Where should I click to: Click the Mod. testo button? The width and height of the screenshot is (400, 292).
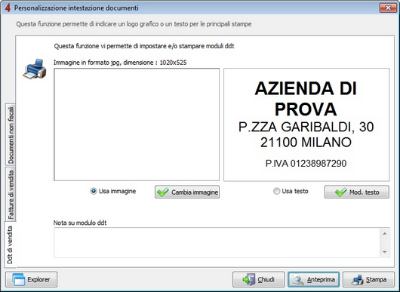pyautogui.click(x=357, y=192)
